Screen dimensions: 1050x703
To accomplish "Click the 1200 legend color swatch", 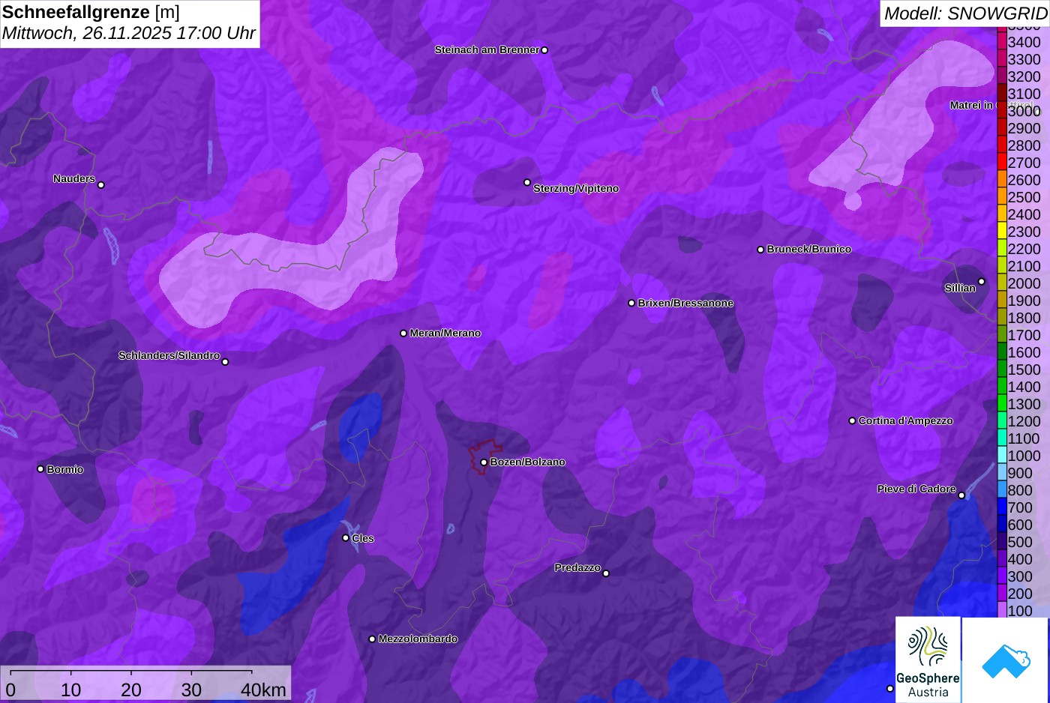I will [x=1001, y=421].
